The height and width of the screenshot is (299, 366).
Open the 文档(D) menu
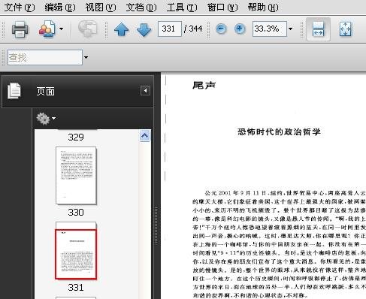[x=141, y=8]
